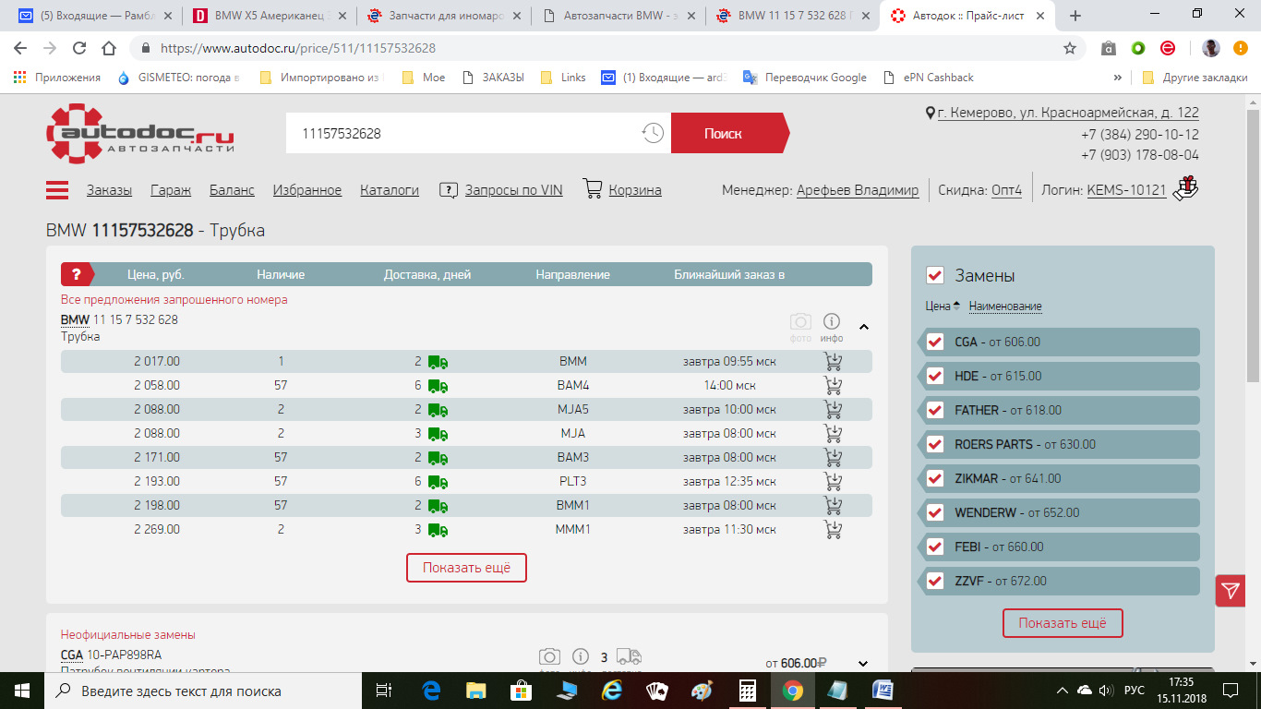Click Показать ещё under the offers table
This screenshot has width=1261, height=709.
466,568
